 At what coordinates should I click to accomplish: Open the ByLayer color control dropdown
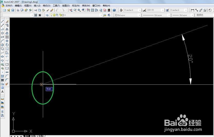pyautogui.click(x=139, y=15)
